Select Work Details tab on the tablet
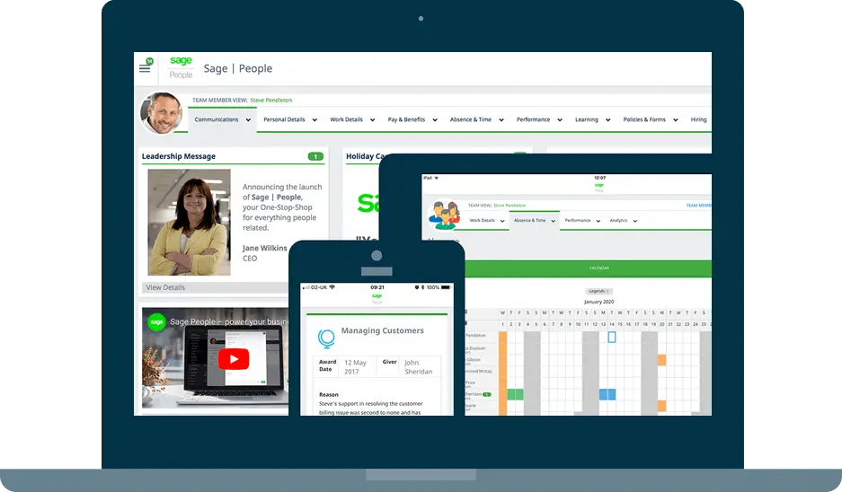842x492 pixels. 483,221
